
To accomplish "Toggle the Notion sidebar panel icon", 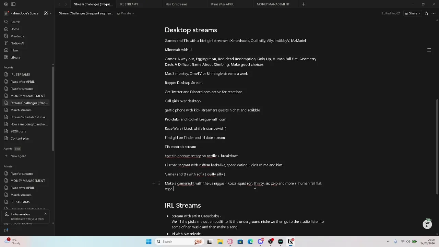I will [x=13, y=4].
